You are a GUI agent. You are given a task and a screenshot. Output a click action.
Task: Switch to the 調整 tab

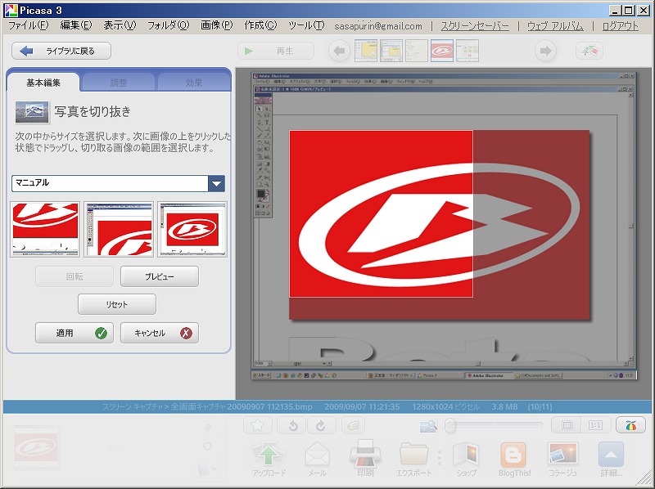pyautogui.click(x=119, y=83)
